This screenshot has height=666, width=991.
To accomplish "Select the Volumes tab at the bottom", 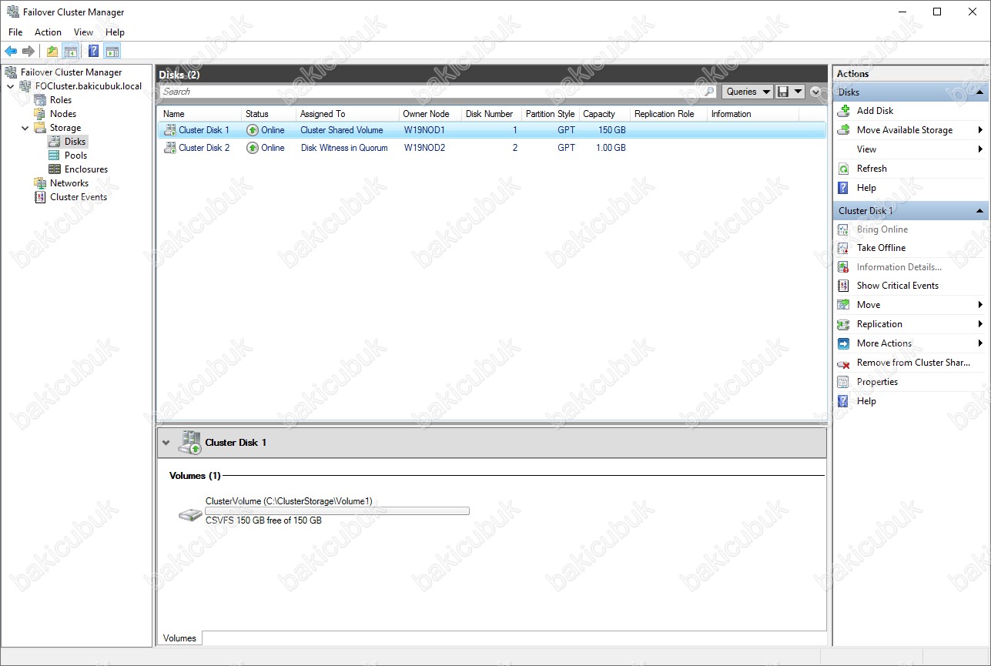I will (179, 638).
